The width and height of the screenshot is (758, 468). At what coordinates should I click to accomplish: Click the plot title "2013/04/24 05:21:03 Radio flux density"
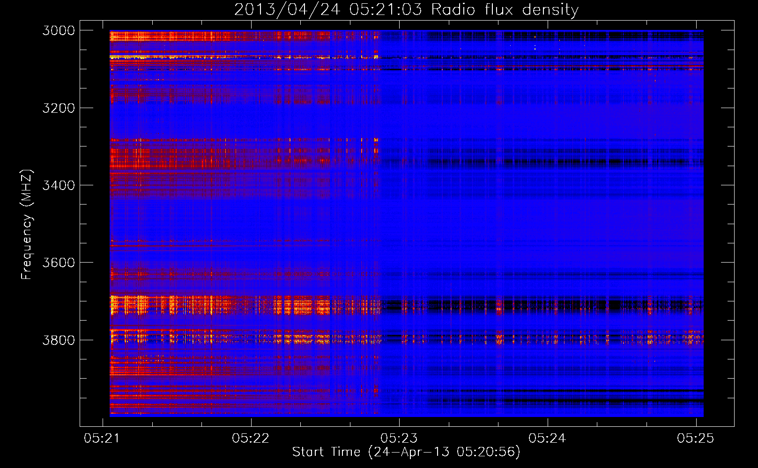[x=406, y=9]
